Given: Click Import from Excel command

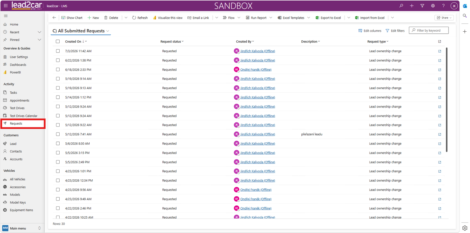Looking at the screenshot, I should [x=370, y=18].
